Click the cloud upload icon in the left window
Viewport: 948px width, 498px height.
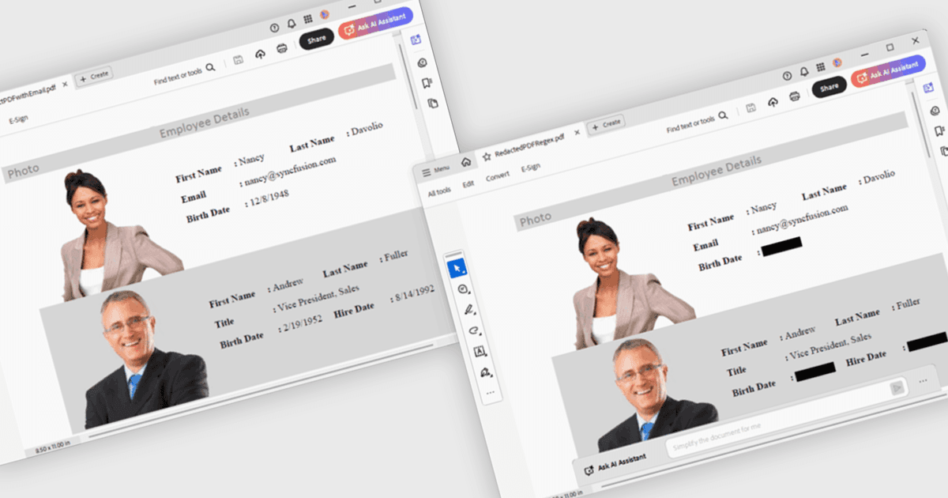click(x=260, y=54)
